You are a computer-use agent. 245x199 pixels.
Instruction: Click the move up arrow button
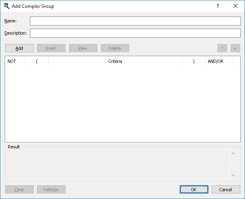pos(222,48)
